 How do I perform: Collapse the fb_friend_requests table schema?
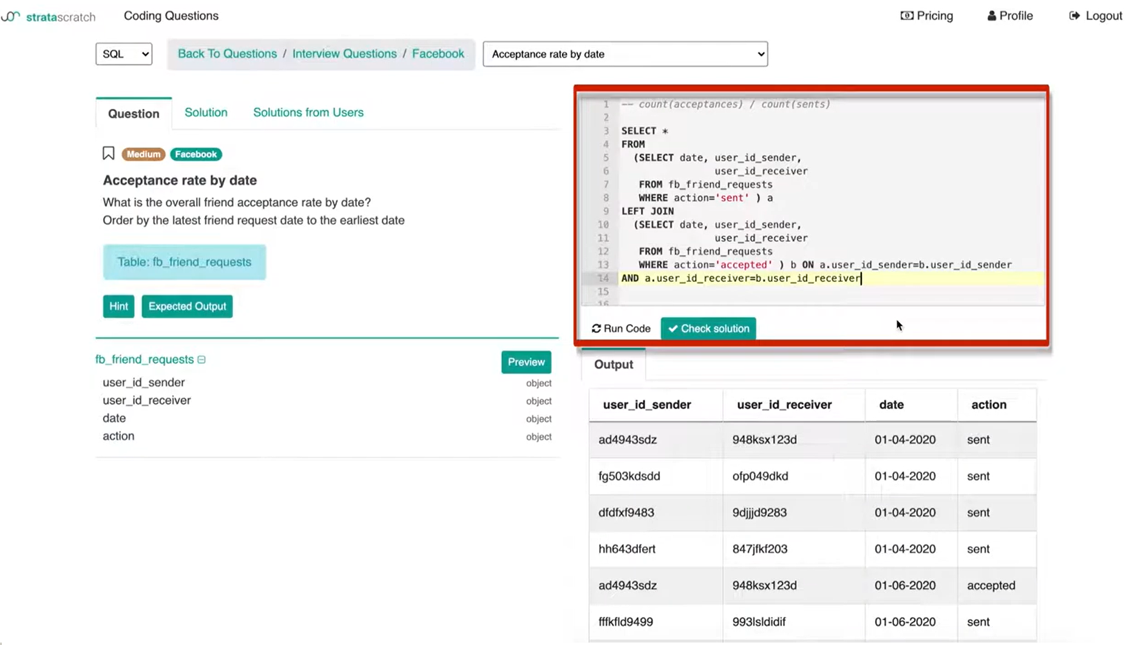(202, 359)
